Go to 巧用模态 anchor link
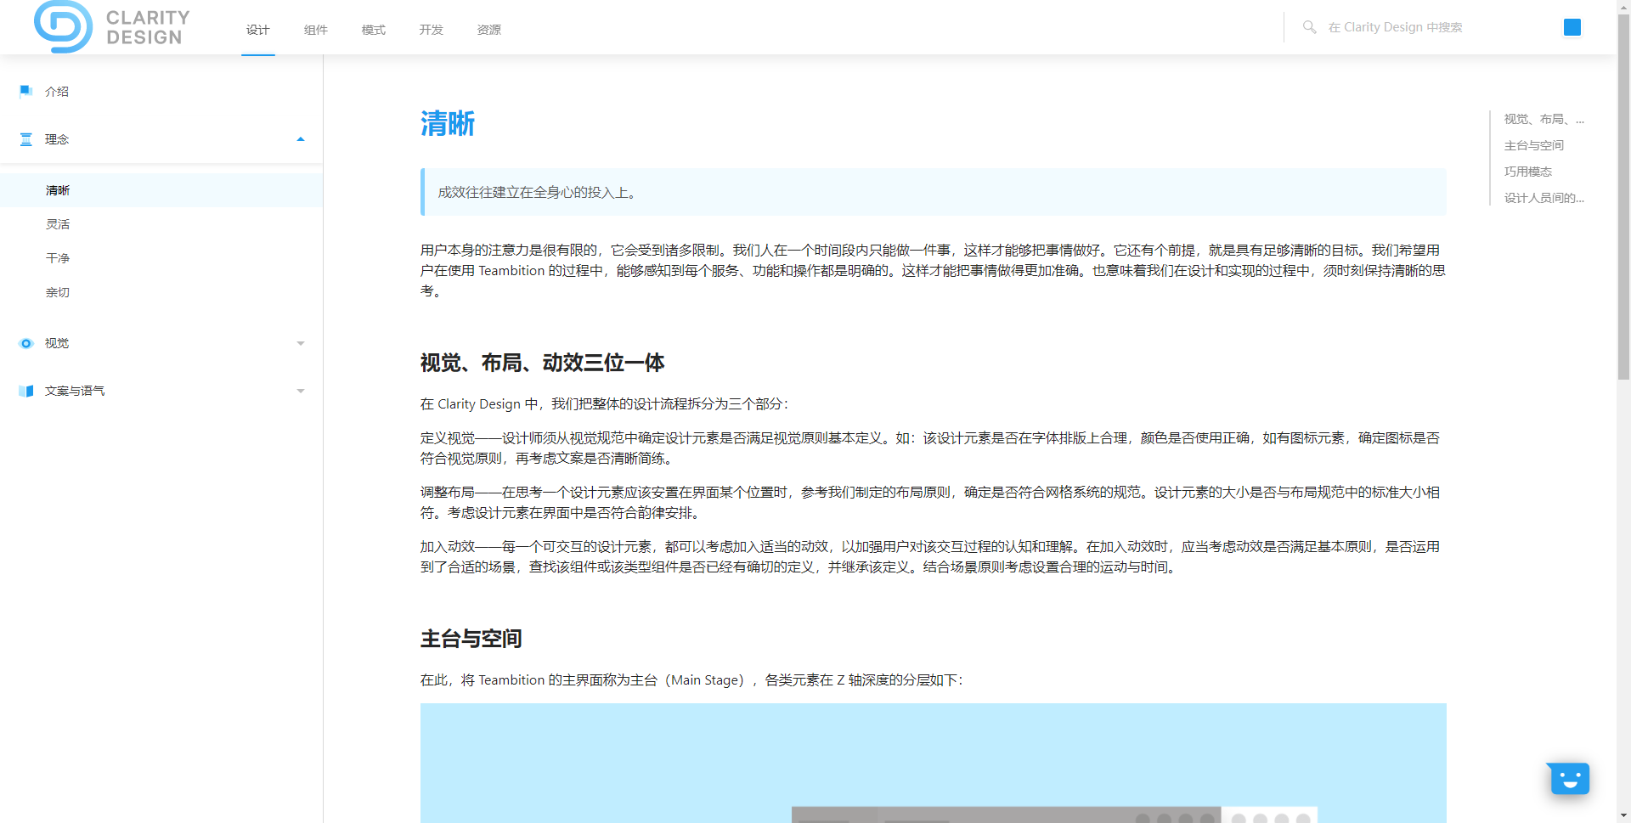The image size is (1631, 823). click(x=1527, y=172)
